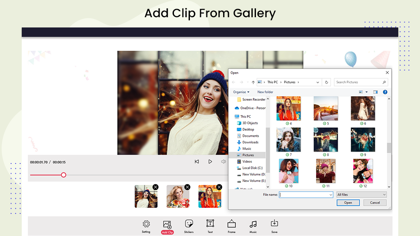The image size is (420, 236).
Task: Go back in Open dialog
Action: (x=233, y=82)
